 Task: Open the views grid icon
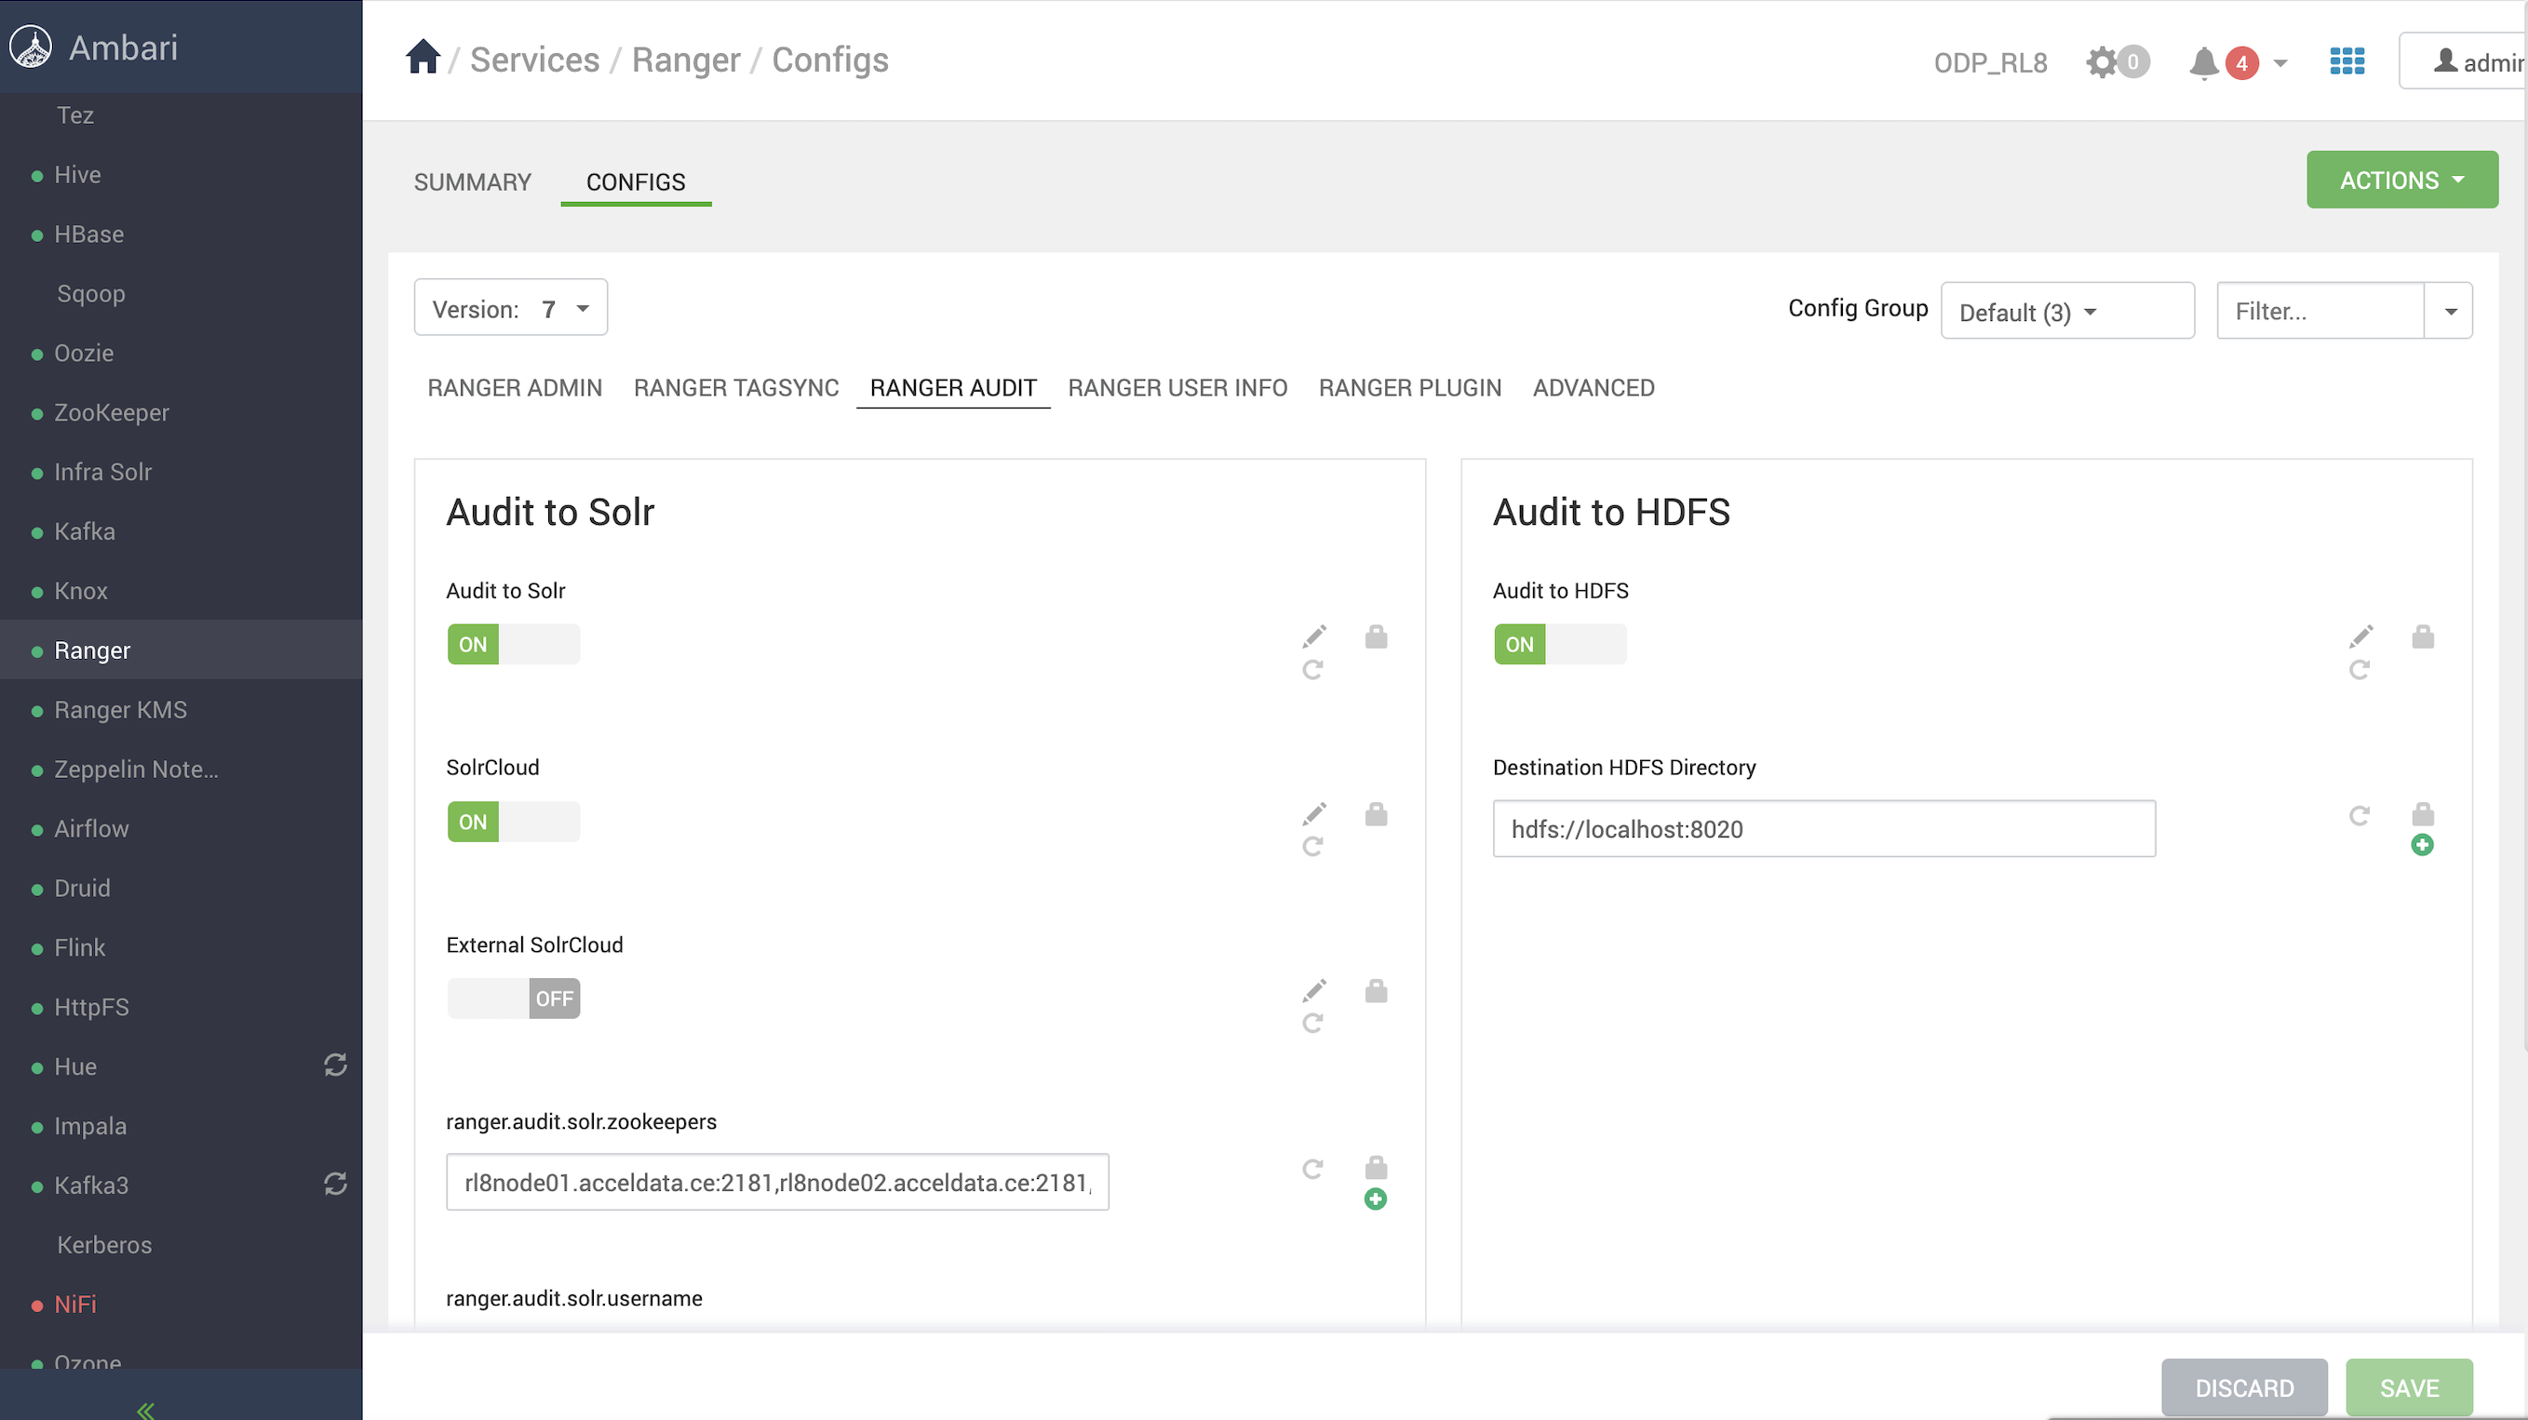[2346, 61]
